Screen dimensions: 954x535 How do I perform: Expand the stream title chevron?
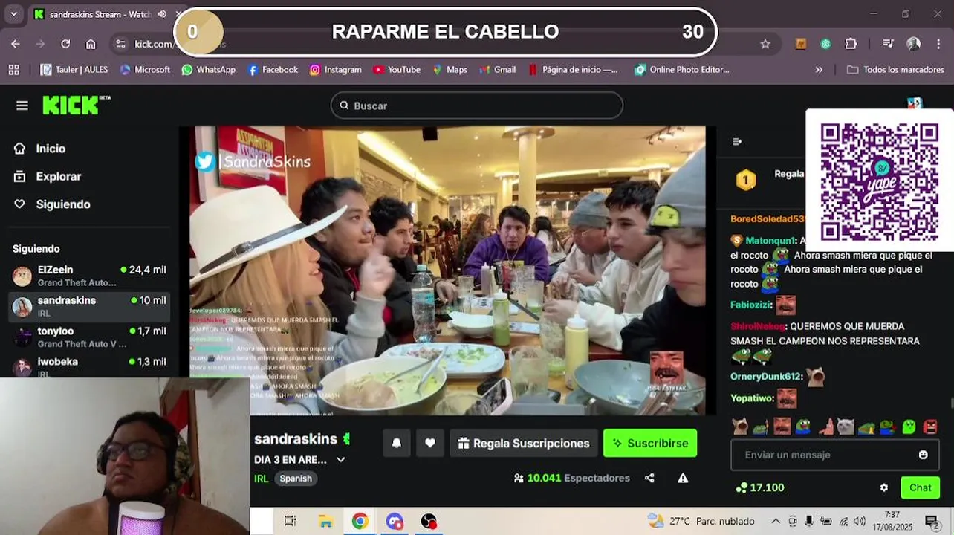[x=340, y=460]
